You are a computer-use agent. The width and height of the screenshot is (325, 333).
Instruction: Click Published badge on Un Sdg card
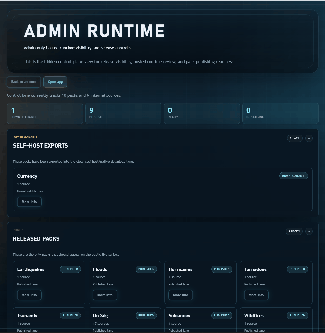146,315
